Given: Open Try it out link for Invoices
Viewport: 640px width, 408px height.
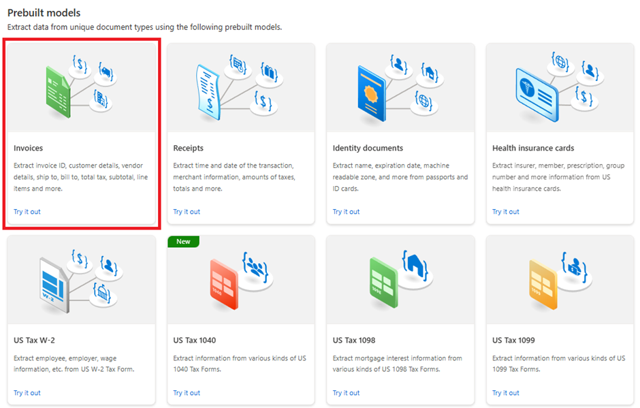Looking at the screenshot, I should click(x=27, y=212).
